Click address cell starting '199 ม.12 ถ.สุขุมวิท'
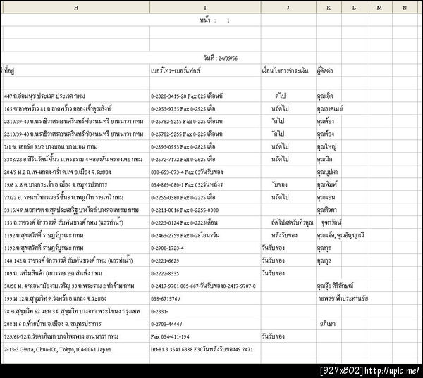The width and height of the screenshot is (423, 378). (76, 298)
